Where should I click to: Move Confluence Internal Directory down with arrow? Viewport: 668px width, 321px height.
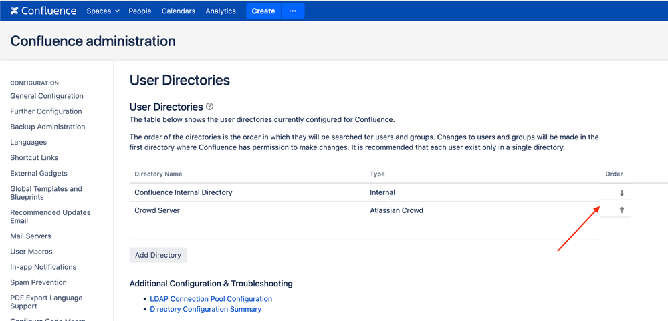click(622, 193)
